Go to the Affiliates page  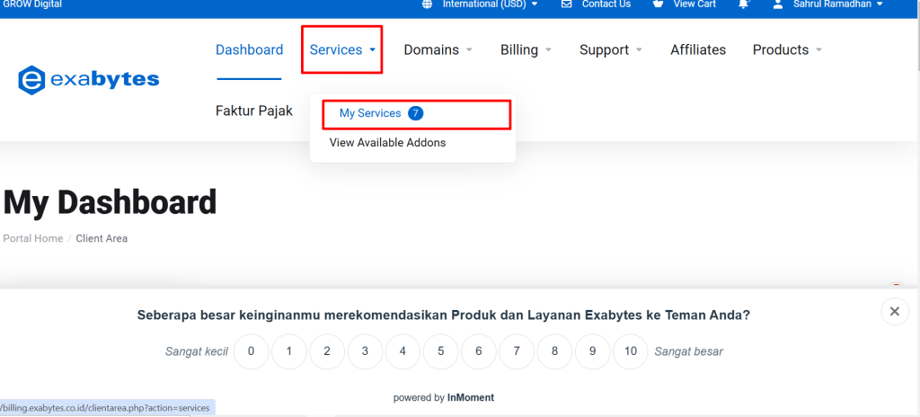(697, 50)
